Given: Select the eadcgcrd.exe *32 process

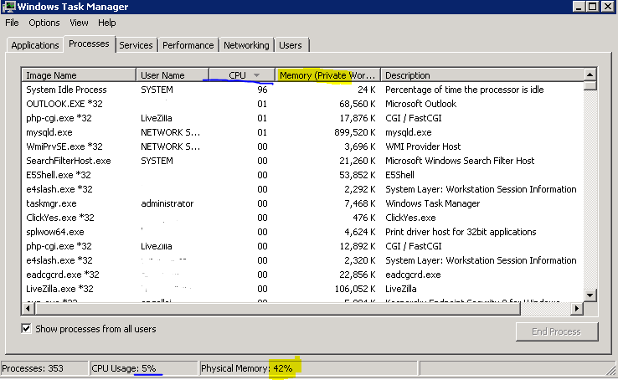Looking at the screenshot, I should click(x=302, y=275).
